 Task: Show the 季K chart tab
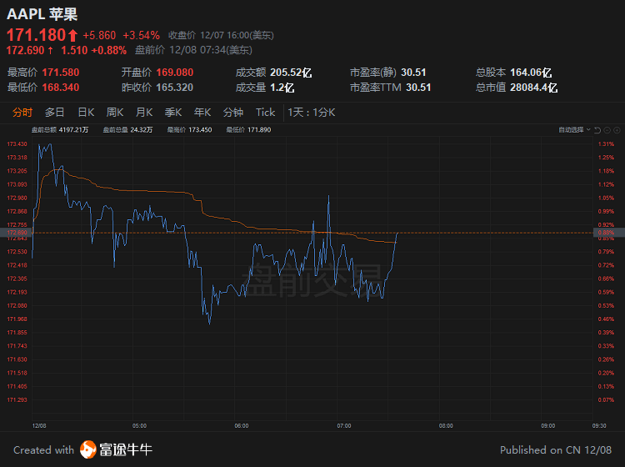173,113
